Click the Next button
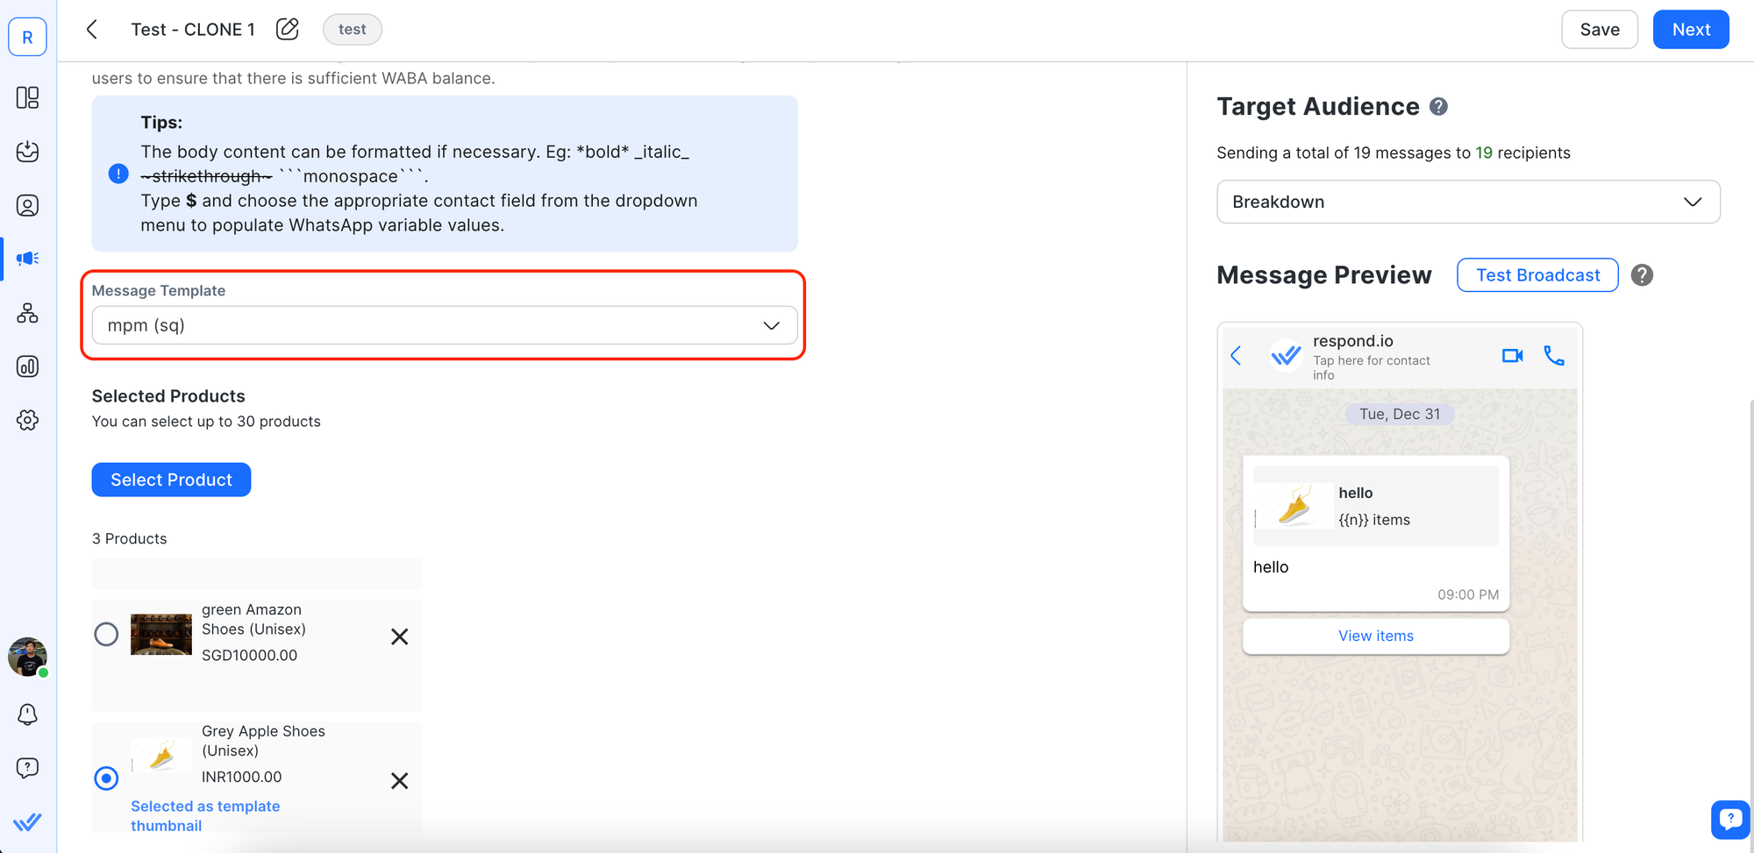 coord(1690,30)
